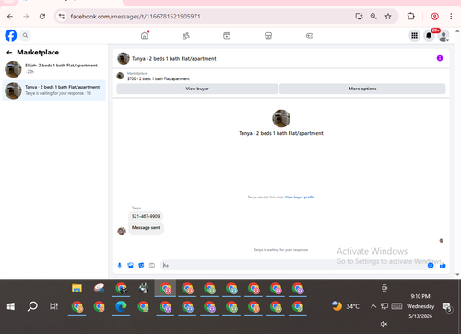Viewport: 461px width, 334px height.
Task: Open the 34°C weather widget
Action: tap(345, 306)
